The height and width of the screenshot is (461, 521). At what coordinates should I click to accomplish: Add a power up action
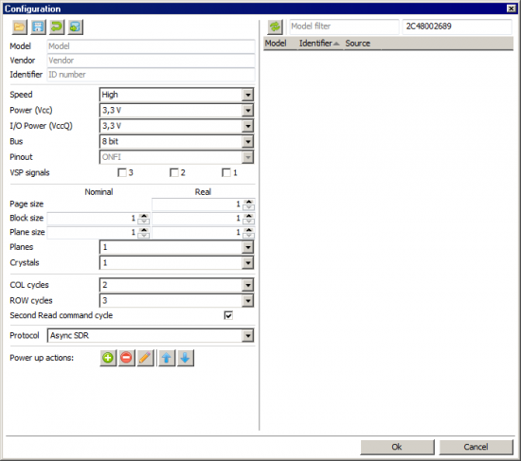(x=108, y=358)
